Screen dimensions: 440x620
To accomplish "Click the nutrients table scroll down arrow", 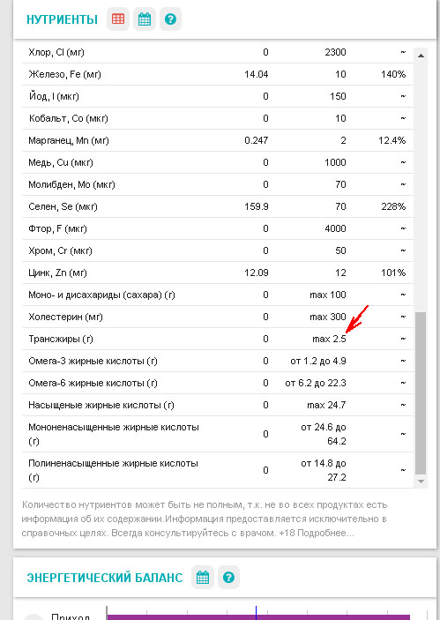I will (421, 482).
